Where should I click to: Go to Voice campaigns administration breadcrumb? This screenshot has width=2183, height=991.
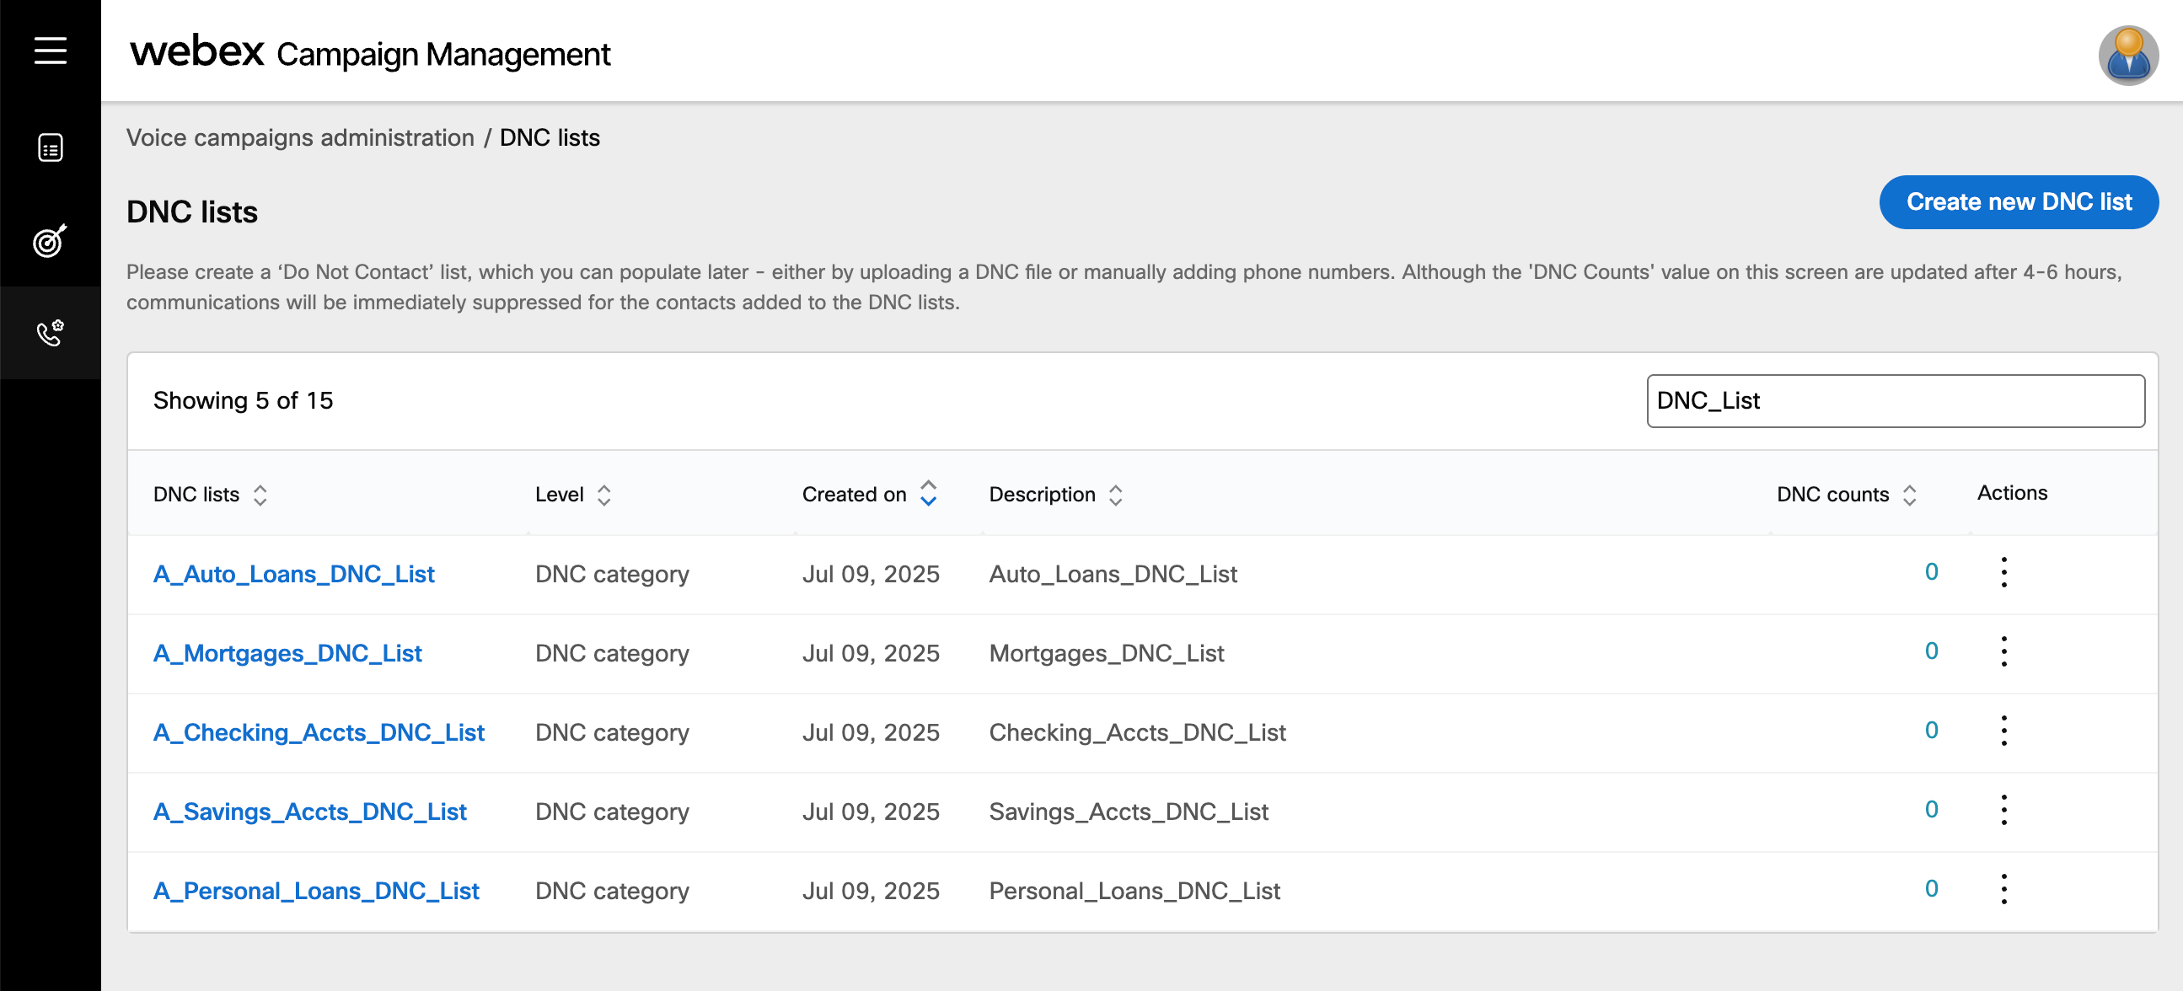coord(300,137)
